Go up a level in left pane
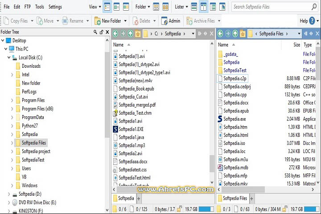Screen dimensions: 321x214 (x=130, y=33)
